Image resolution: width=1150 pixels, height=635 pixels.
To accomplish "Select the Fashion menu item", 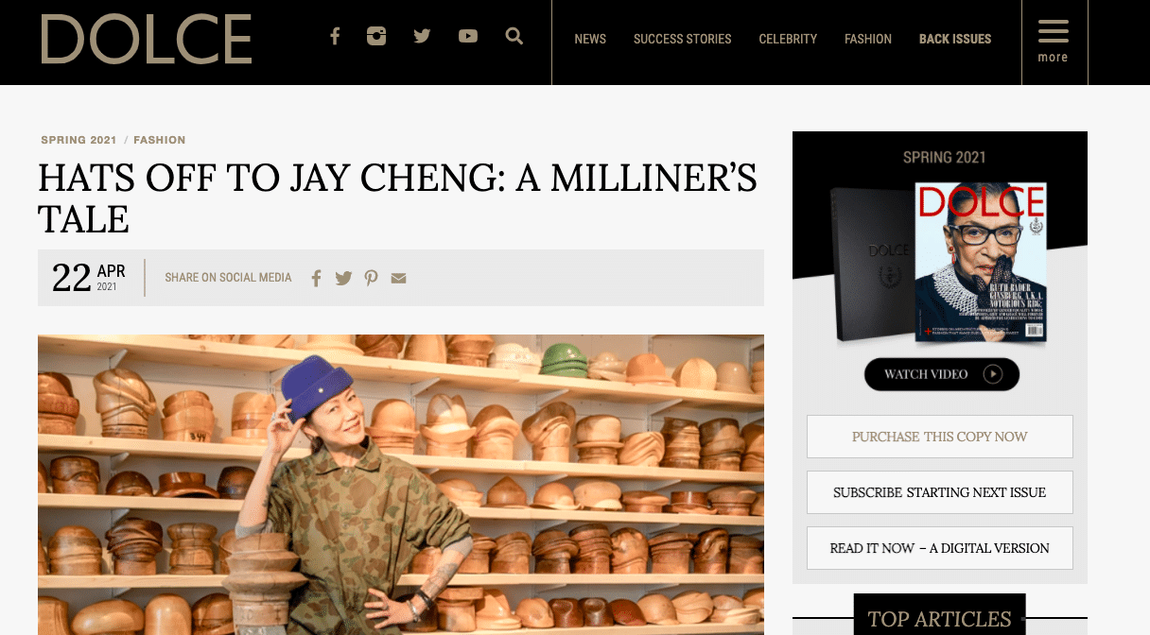I will (868, 39).
